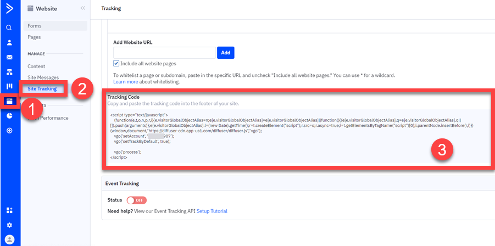The image size is (495, 246).
Task: Open the user profile avatar icon
Action: pyautogui.click(x=9, y=239)
